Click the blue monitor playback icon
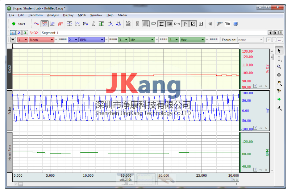This screenshot has width=287, height=193. tap(236, 24)
